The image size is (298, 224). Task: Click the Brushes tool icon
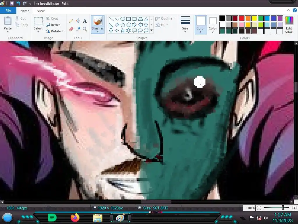coord(98,21)
